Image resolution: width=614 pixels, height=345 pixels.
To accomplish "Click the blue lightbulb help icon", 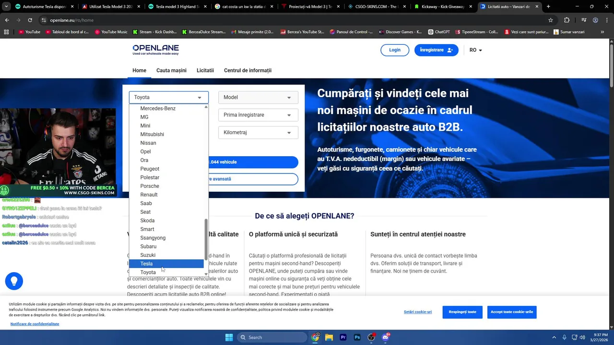I will click(x=14, y=281).
